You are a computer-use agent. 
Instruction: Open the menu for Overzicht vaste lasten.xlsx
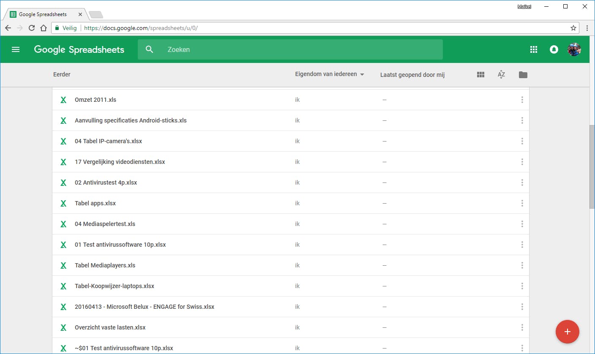[x=522, y=327]
